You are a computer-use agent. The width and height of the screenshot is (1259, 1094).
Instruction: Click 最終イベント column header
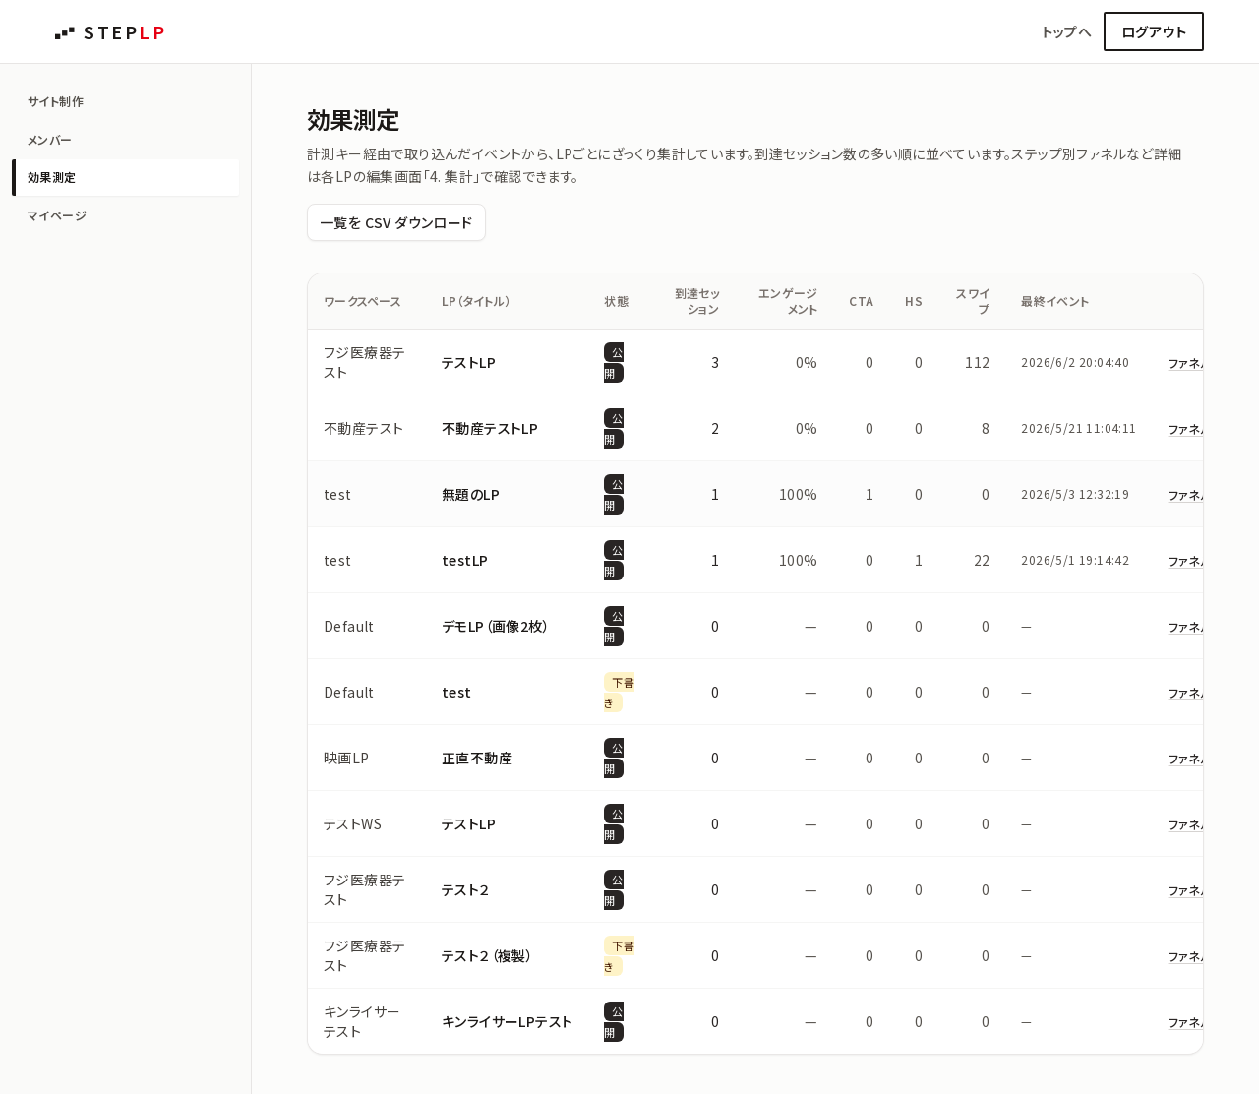click(x=1054, y=301)
